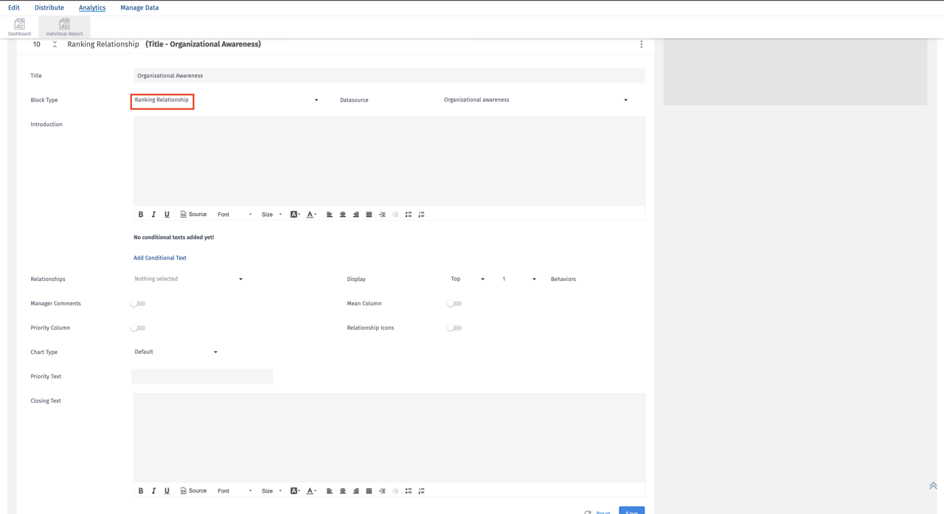
Task: Open the Manage Data menu
Action: 139,7
